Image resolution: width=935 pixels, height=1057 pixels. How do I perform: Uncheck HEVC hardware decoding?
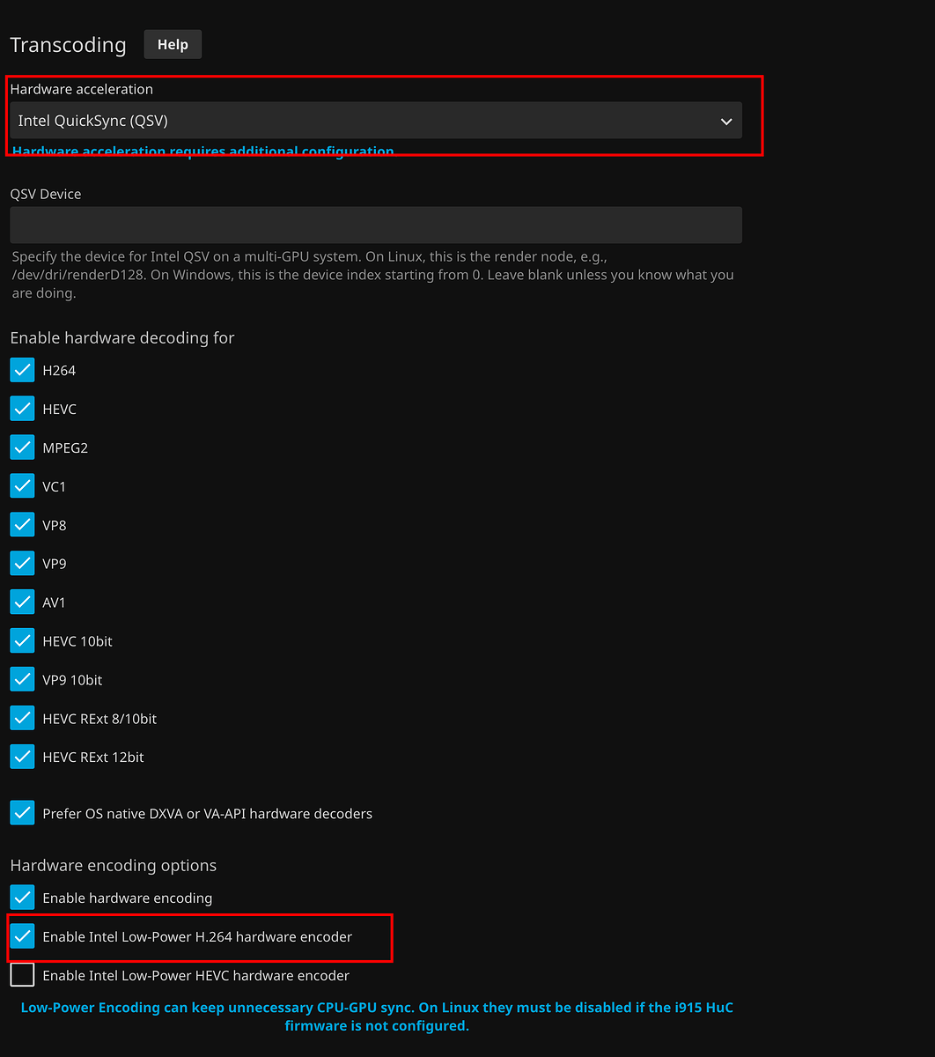coord(23,409)
